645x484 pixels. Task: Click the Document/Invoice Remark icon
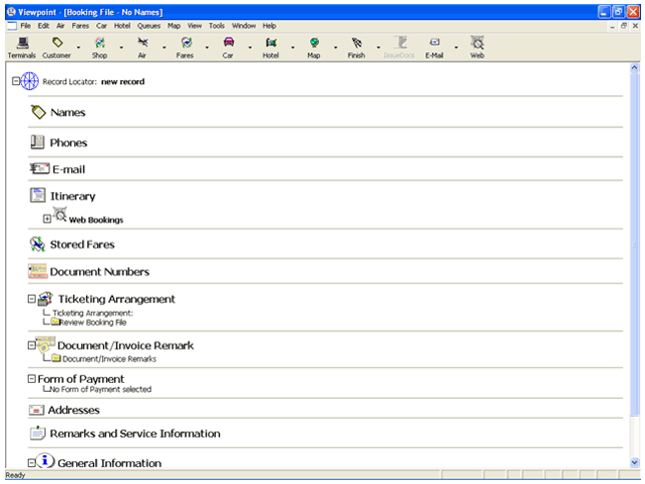(46, 345)
